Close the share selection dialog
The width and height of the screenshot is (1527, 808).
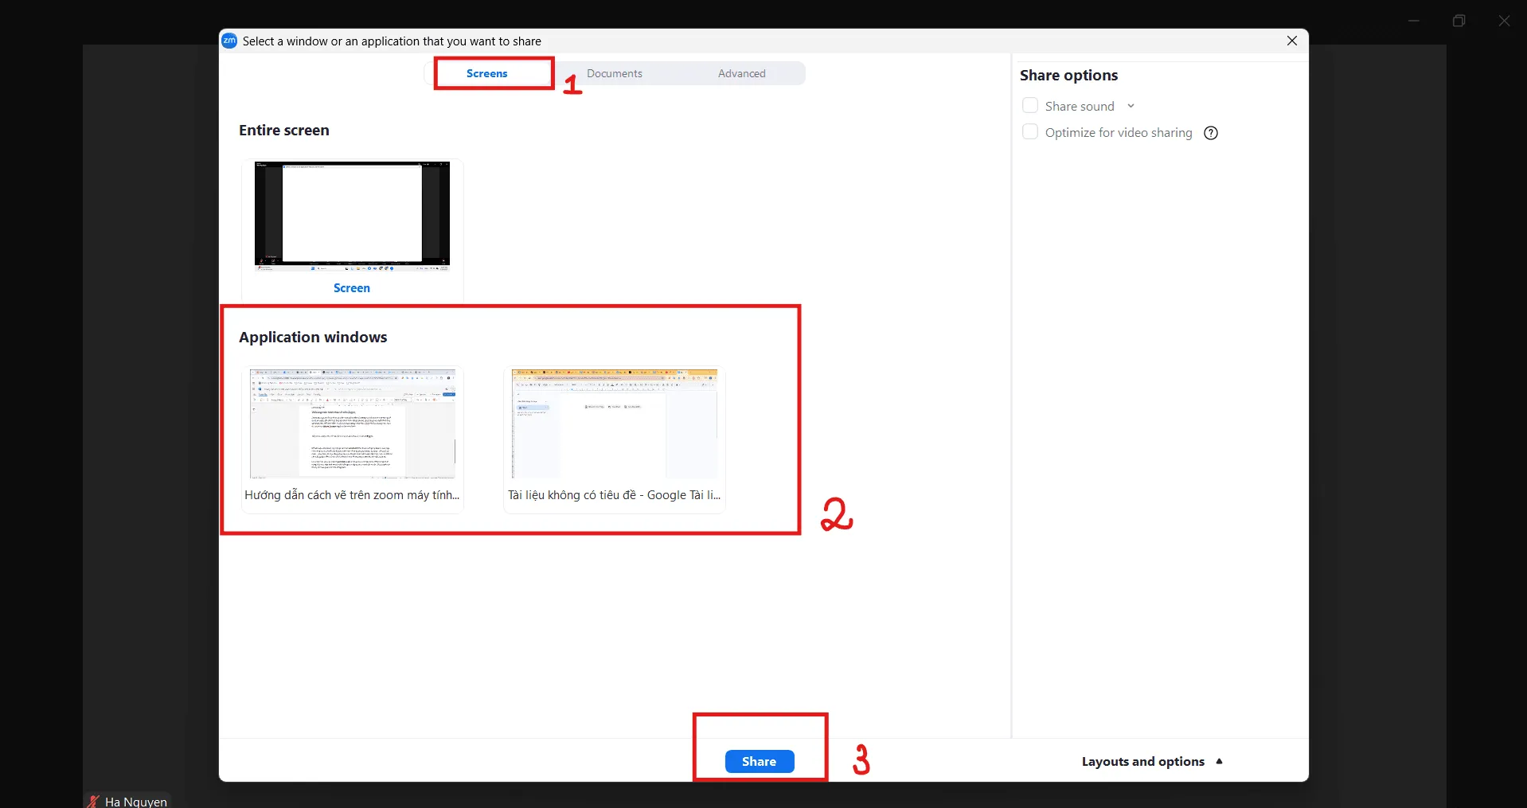(1291, 41)
